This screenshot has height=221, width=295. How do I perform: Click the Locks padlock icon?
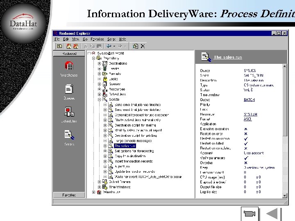[105, 79]
